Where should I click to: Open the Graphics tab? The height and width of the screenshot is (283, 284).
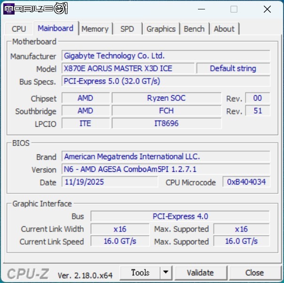point(161,29)
